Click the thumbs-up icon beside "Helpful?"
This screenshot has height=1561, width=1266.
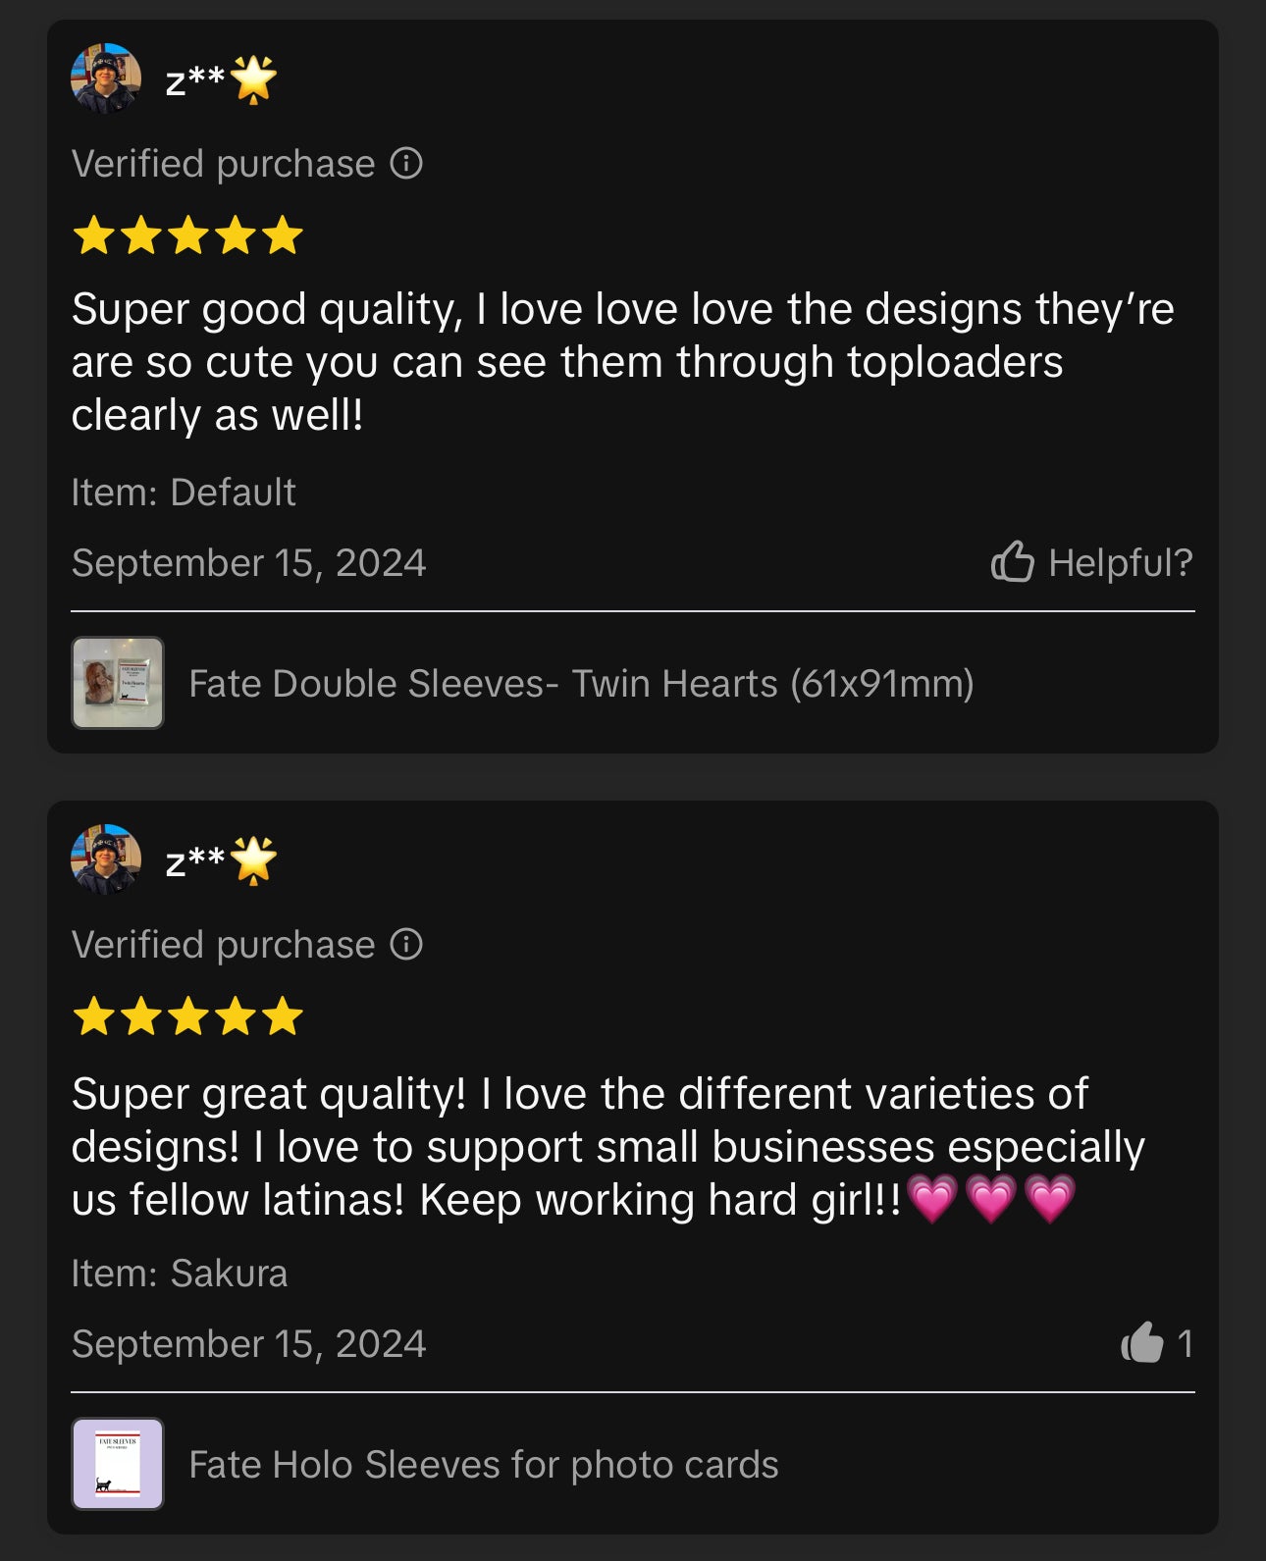point(1012,562)
